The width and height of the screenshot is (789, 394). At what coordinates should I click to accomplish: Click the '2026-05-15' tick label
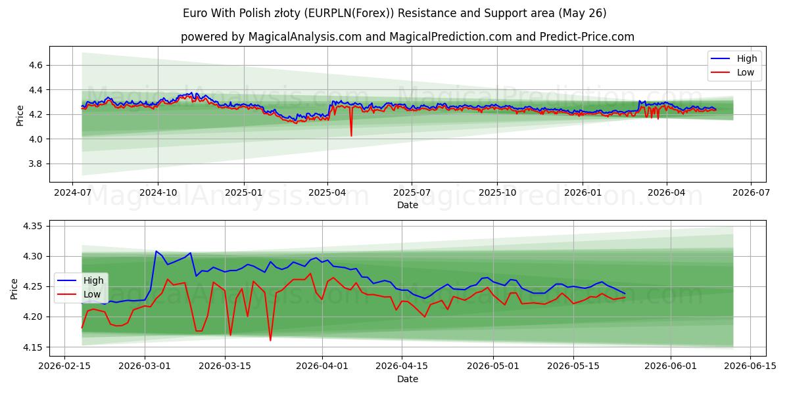point(573,367)
